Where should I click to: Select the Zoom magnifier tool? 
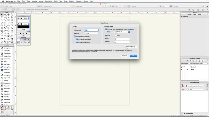[12, 14]
